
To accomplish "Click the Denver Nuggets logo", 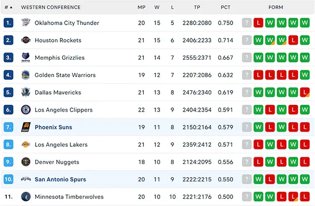I will pos(26,162).
